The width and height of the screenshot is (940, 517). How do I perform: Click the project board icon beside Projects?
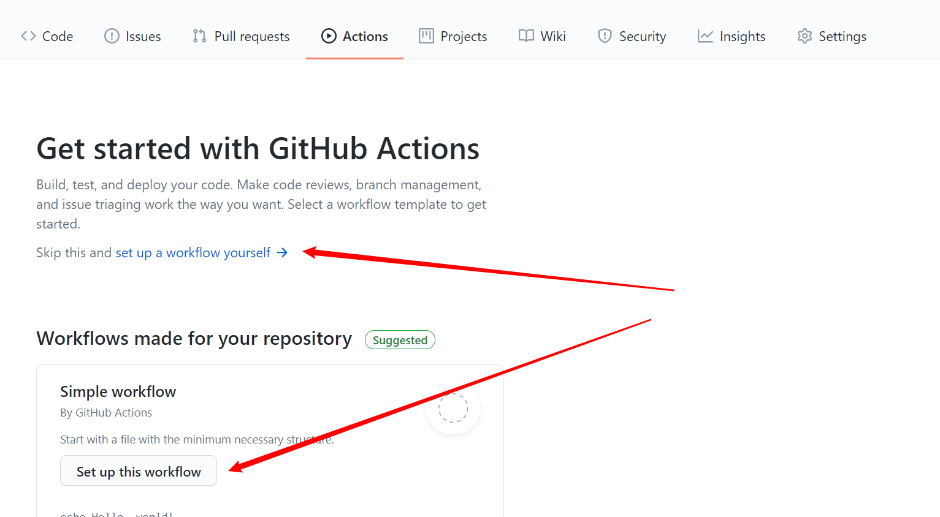426,36
